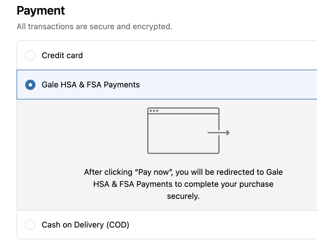Click the "Credit card" option label
Viewport: 317px width, 247px height.
pos(62,56)
